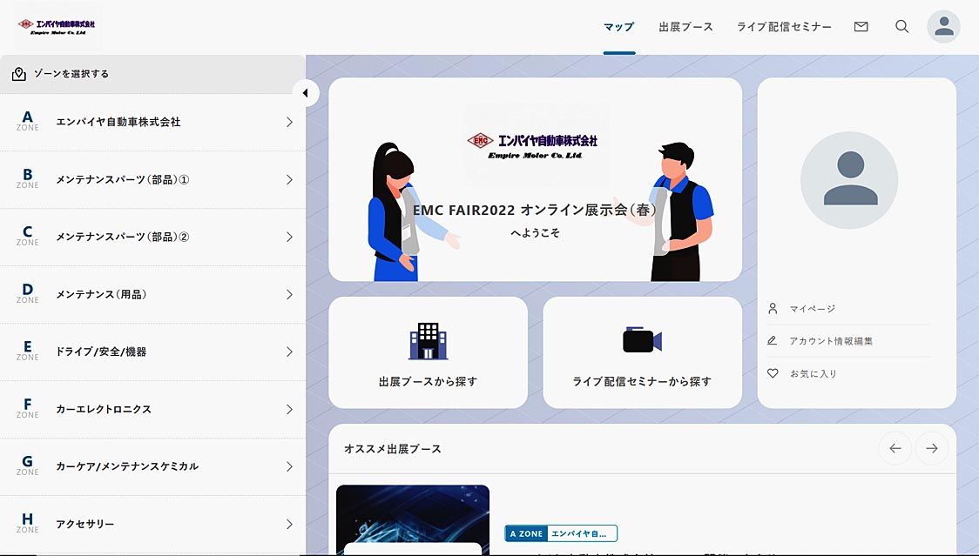Click the video camera icon for live seminars
979x556 pixels.
pyautogui.click(x=642, y=340)
